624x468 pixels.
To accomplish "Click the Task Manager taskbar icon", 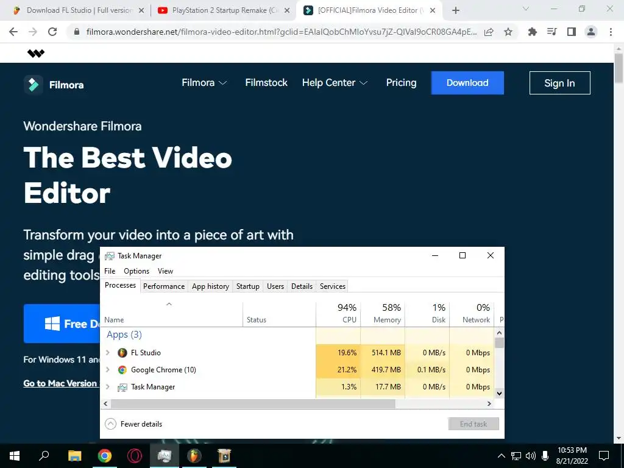I will (165, 456).
